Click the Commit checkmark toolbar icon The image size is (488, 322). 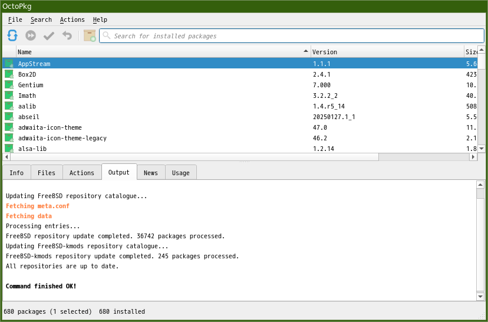click(x=48, y=36)
